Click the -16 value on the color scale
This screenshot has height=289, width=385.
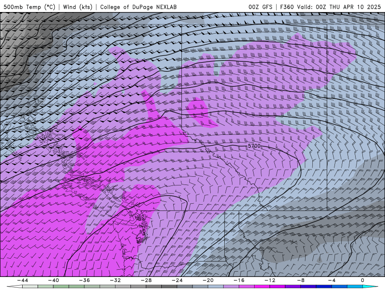239,280
